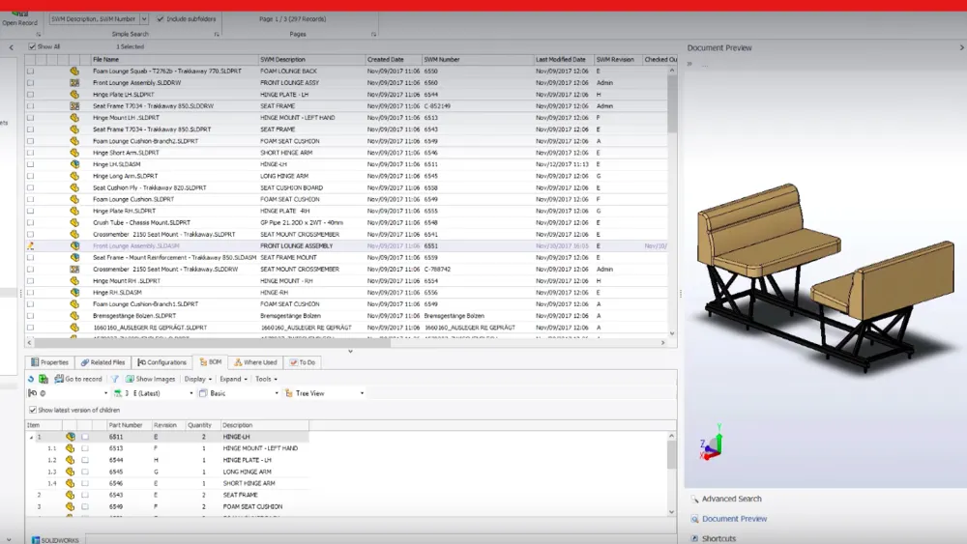Image resolution: width=967 pixels, height=544 pixels.
Task: Click the refresh icon in BOM toolbar
Action: tap(31, 379)
